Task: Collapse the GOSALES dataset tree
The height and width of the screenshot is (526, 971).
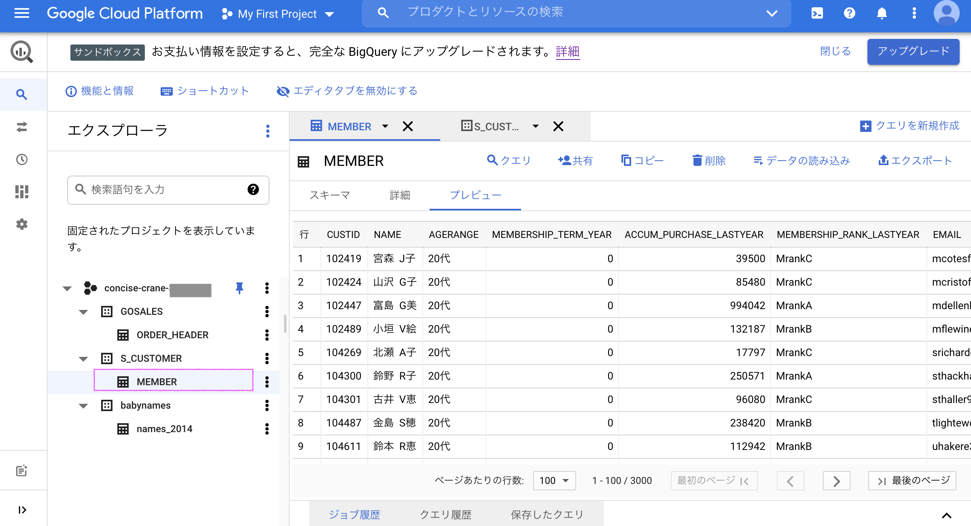Action: click(83, 312)
